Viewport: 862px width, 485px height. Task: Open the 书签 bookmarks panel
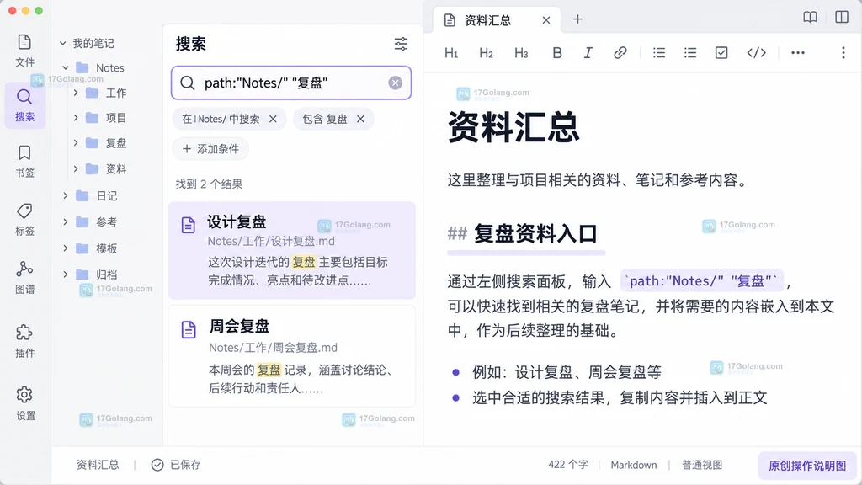pos(24,161)
